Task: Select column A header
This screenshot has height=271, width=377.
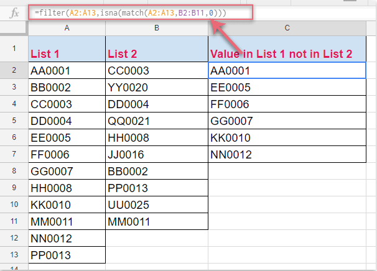Action: (x=67, y=28)
